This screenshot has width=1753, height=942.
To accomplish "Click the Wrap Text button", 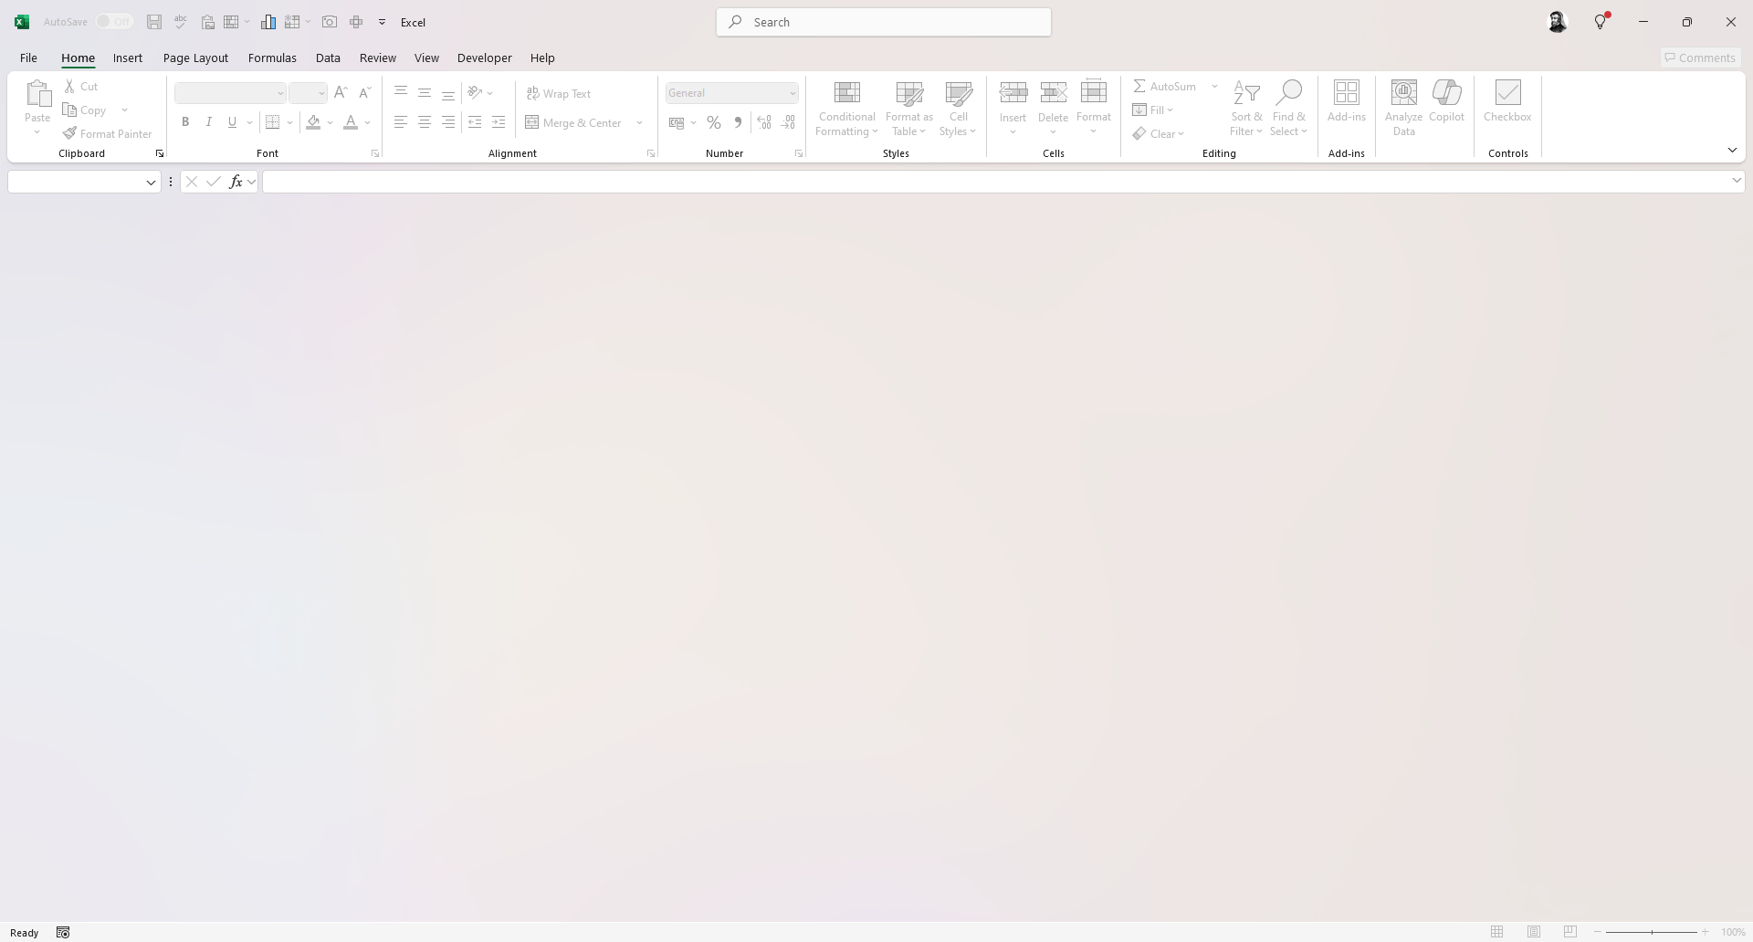I will [x=559, y=93].
